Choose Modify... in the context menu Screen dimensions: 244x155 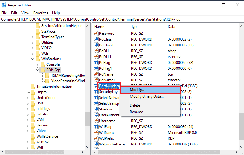(x=150, y=90)
